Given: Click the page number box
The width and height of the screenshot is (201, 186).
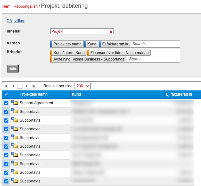Looking at the screenshot, I should (20, 86).
